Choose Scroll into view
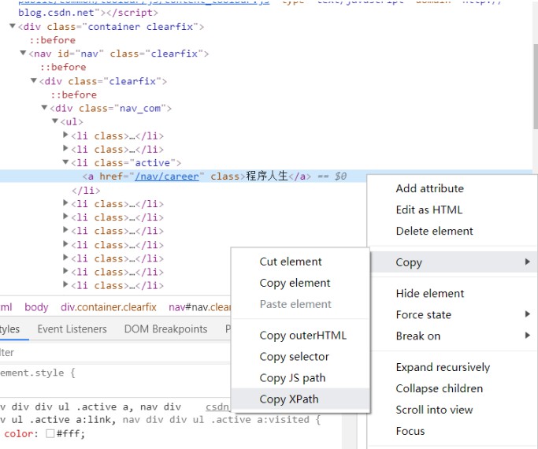This screenshot has height=449, width=538. pos(454,410)
